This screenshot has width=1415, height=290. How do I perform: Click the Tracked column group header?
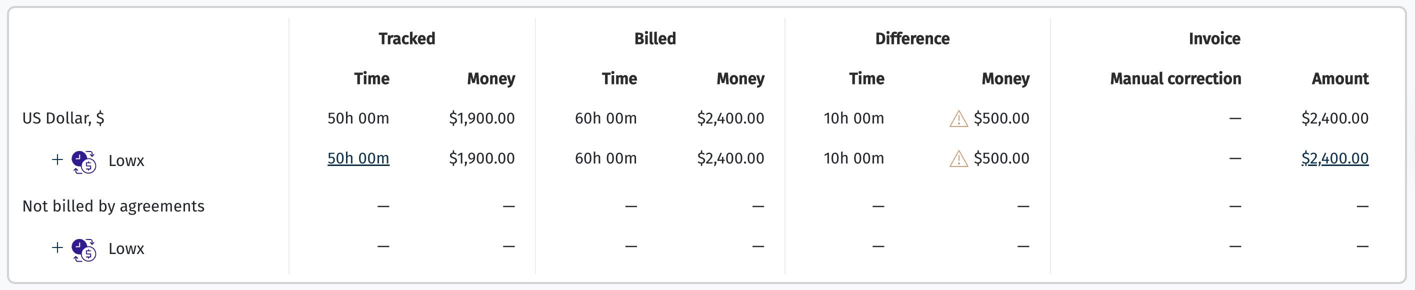point(406,38)
